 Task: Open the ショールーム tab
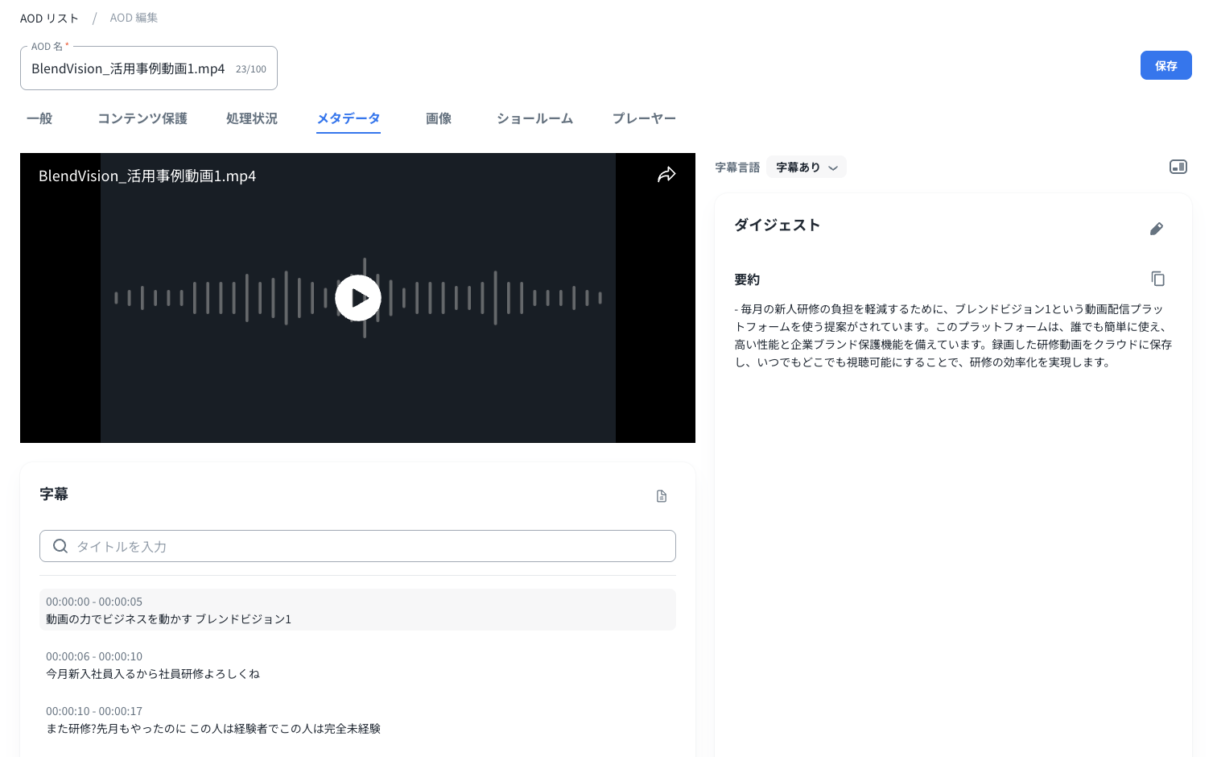[534, 118]
